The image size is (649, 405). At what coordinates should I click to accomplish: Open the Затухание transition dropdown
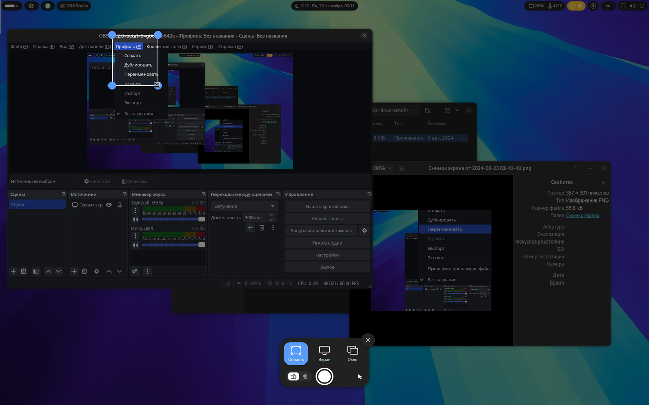245,206
